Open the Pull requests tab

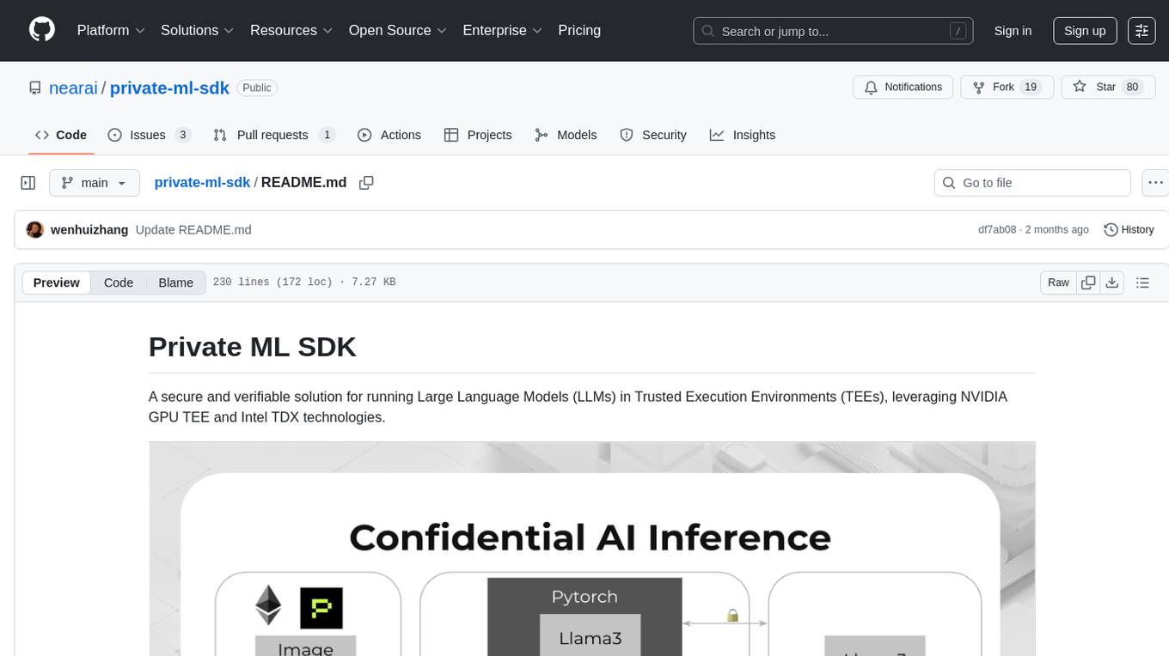tap(273, 135)
